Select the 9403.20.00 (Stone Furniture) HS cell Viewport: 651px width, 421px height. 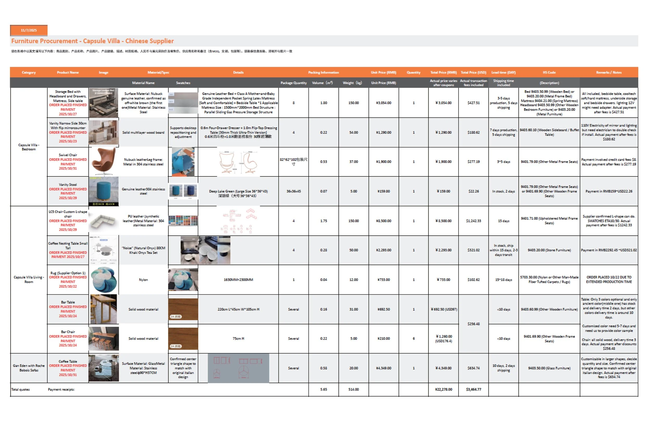click(549, 250)
